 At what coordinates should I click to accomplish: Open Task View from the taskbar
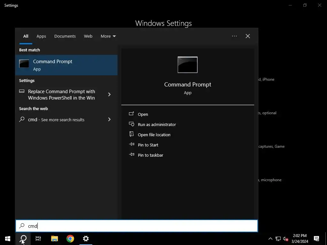(38, 239)
